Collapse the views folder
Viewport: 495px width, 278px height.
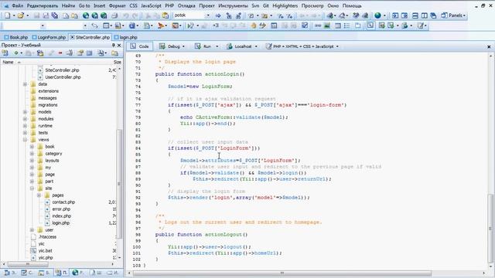click(x=25, y=140)
